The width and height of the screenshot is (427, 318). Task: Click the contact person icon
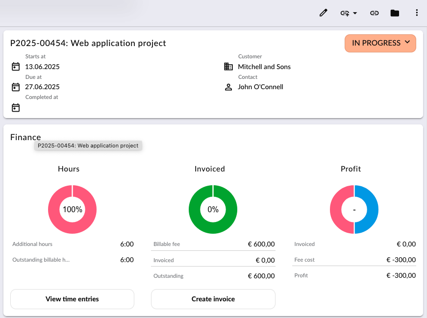[228, 87]
